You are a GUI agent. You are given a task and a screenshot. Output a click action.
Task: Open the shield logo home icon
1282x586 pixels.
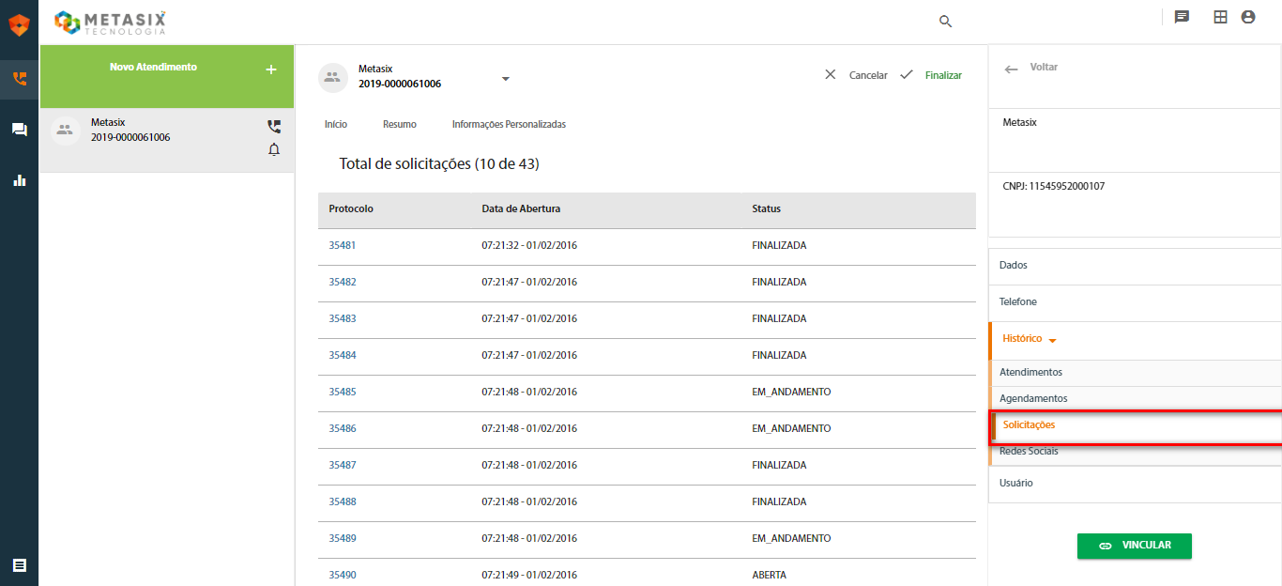pos(19,24)
